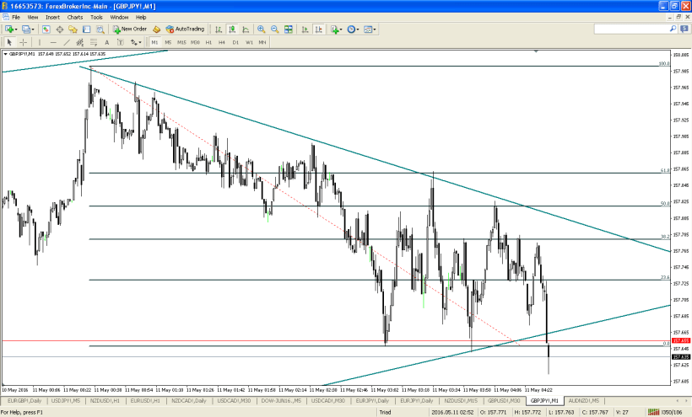Expand the Profiles dropdown arrow

33,29
